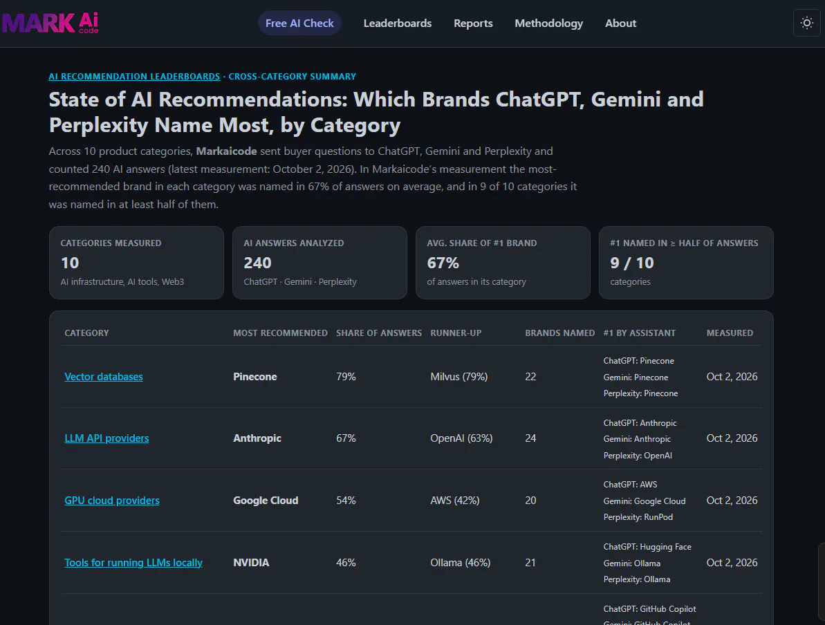Click the 67% share value for Anthropic
Image resolution: width=825 pixels, height=625 pixels.
click(346, 438)
